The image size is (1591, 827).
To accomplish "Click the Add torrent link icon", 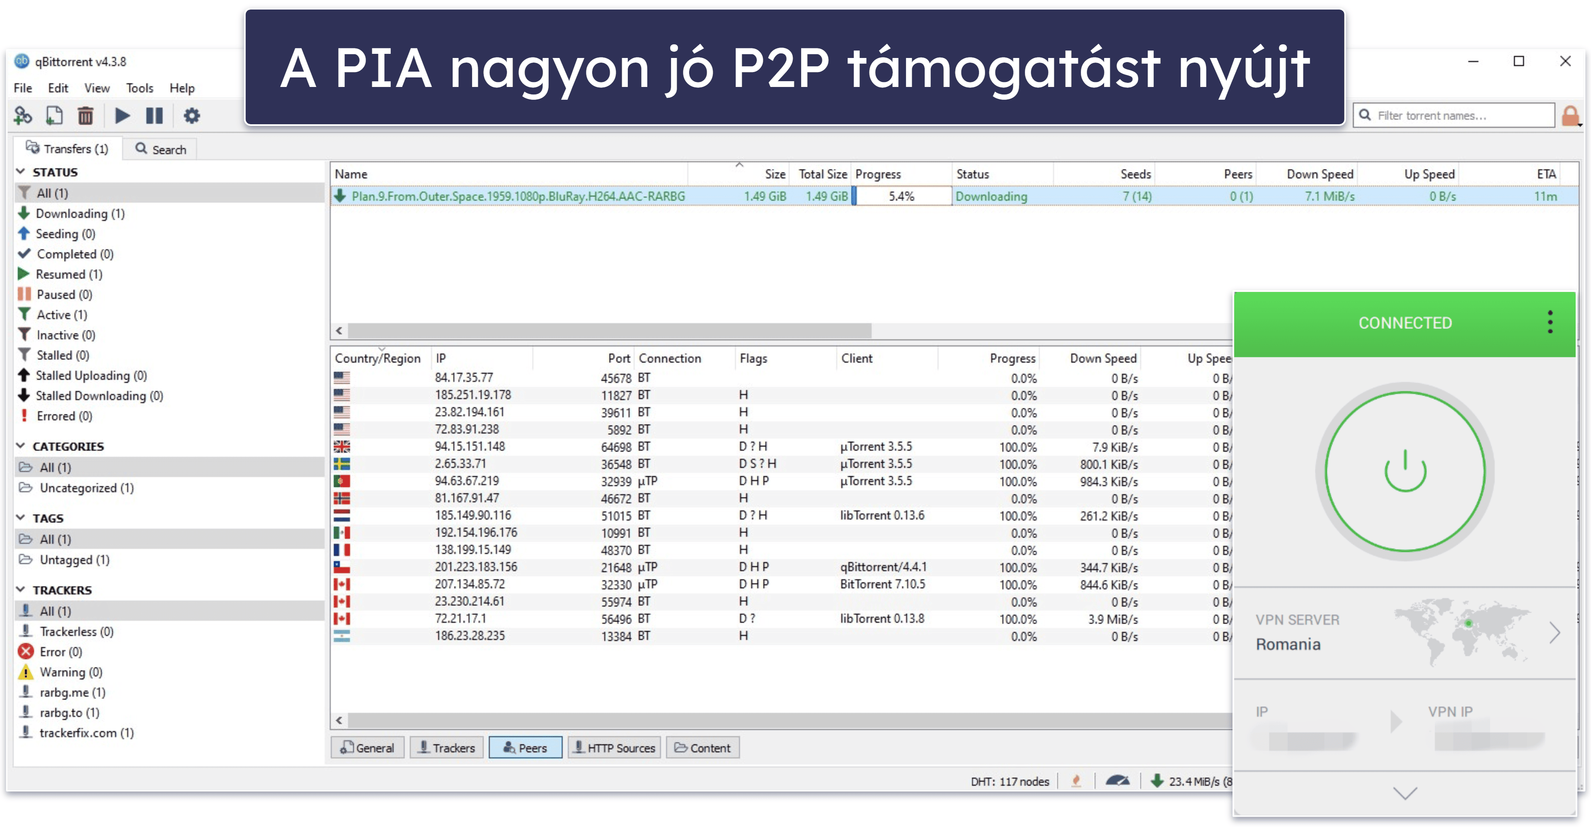I will [x=23, y=116].
